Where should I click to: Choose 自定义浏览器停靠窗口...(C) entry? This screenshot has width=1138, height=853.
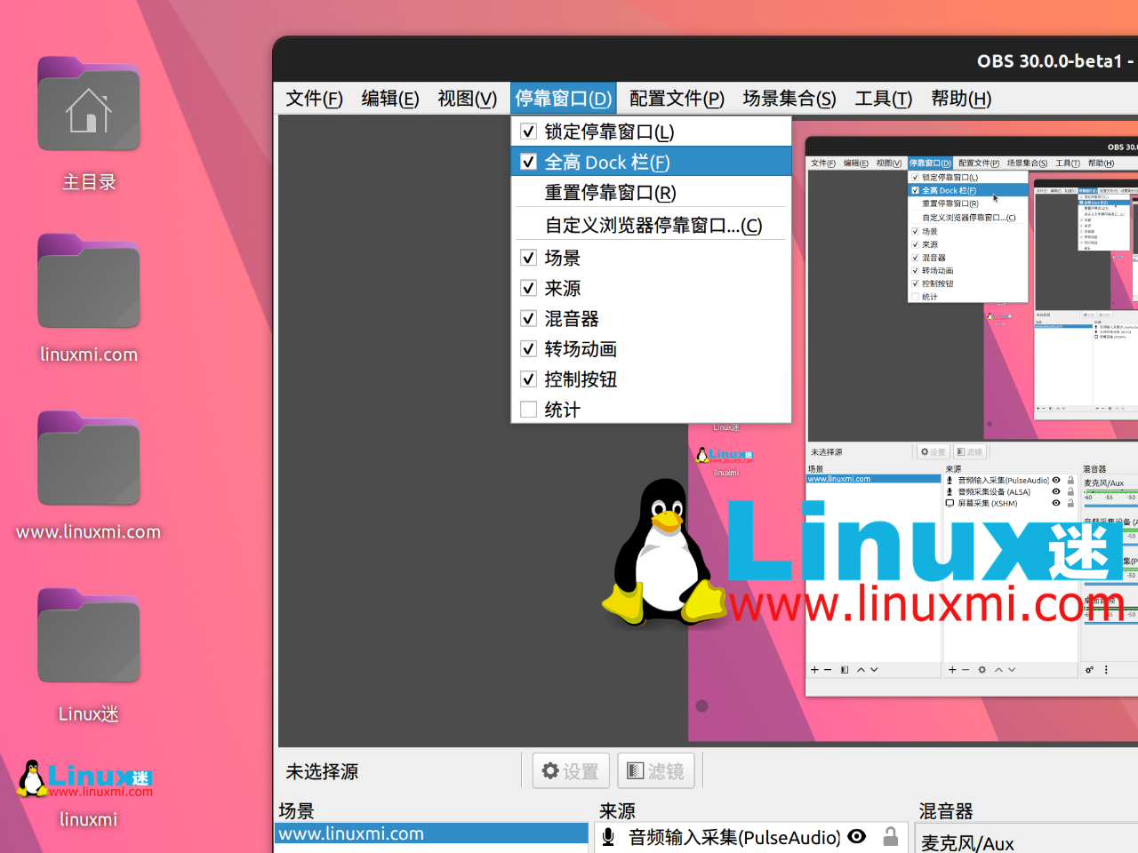tap(651, 225)
